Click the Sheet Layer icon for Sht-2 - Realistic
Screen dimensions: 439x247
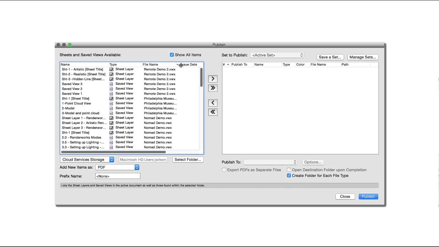tap(111, 74)
